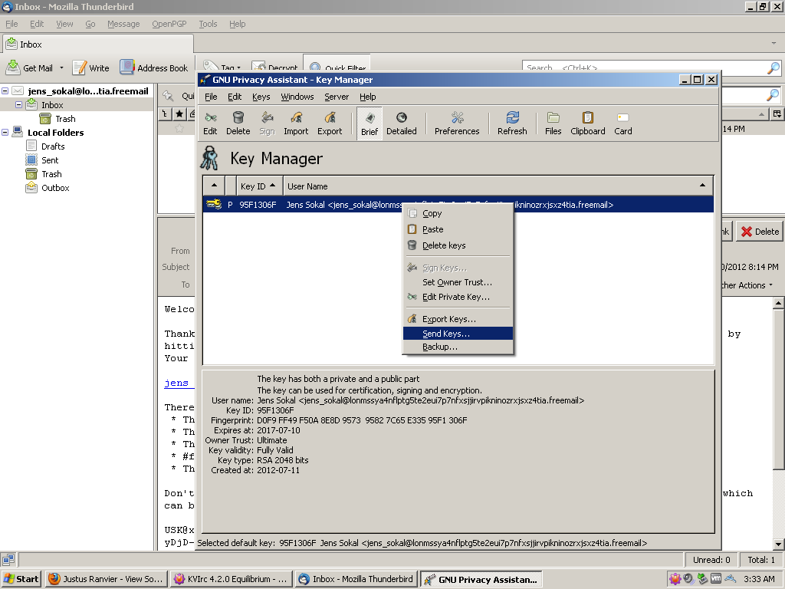Viewport: 785px width, 589px height.
Task: Switch to Justus Ranvier taskbar window
Action: 106,579
